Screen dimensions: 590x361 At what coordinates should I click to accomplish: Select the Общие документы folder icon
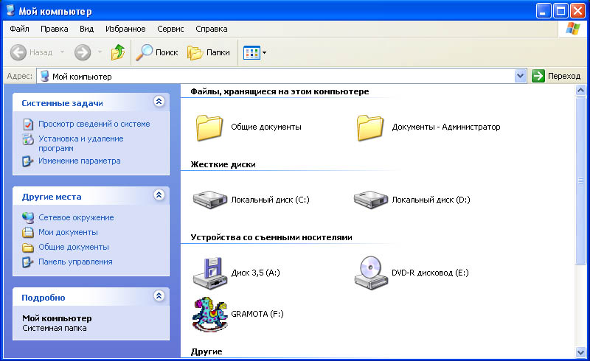[209, 127]
